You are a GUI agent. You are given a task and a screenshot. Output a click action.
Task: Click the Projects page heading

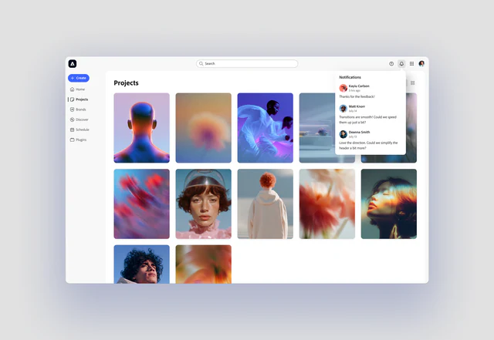click(x=126, y=82)
